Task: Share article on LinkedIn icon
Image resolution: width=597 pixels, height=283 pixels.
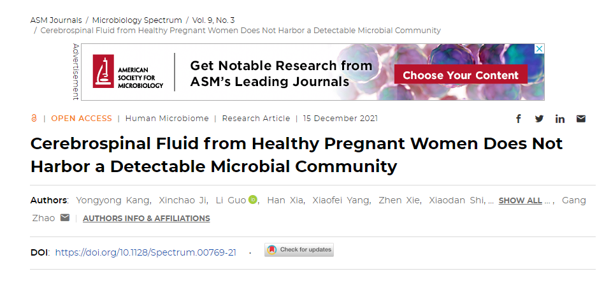Action: tap(559, 119)
